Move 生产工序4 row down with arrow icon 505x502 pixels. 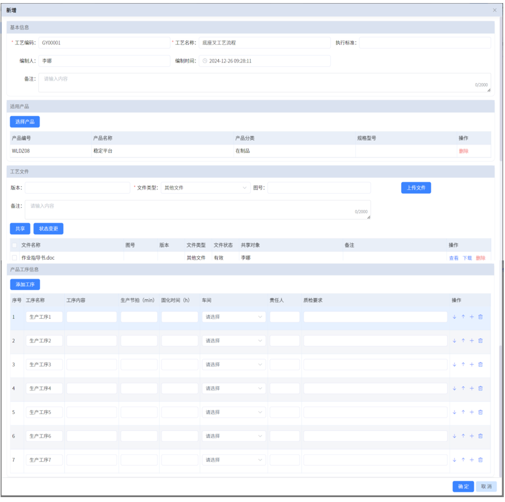(454, 388)
